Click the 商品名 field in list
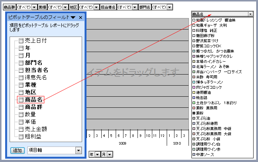Viewport: 258px width, 162px height. [x=33, y=100]
